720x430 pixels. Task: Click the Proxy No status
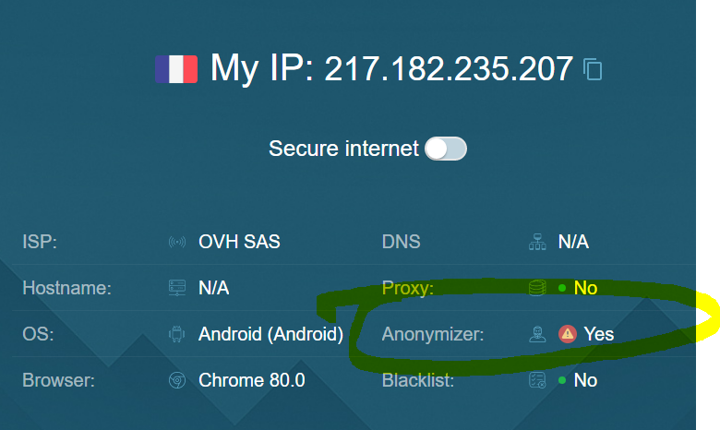[585, 289]
